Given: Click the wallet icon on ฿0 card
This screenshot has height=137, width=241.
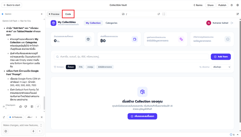Looking at the screenshot, I should (135, 39).
